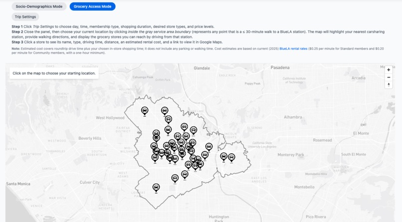
Task: Switch to Grocery Access Mode
Action: pyautogui.click(x=93, y=6)
